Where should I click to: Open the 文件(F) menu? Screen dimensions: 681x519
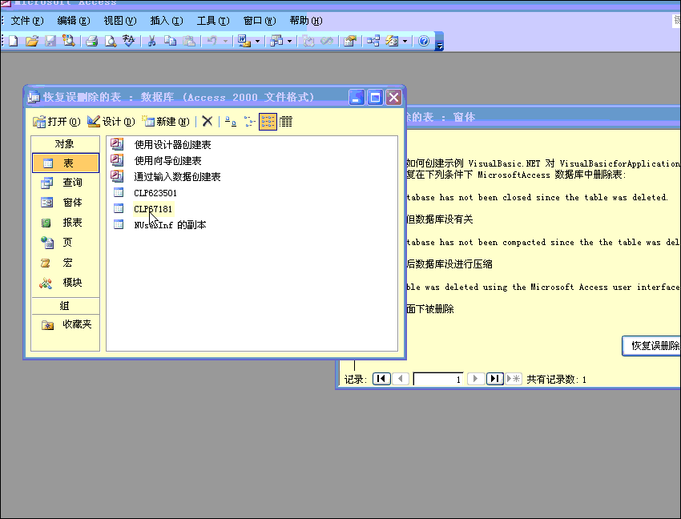pos(27,21)
